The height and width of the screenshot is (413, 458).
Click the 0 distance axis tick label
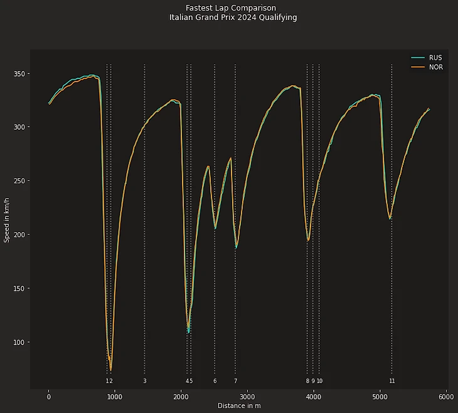pos(49,397)
